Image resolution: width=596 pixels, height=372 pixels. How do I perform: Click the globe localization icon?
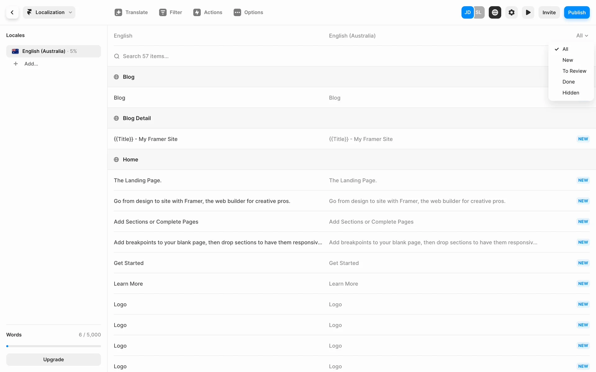(495, 12)
